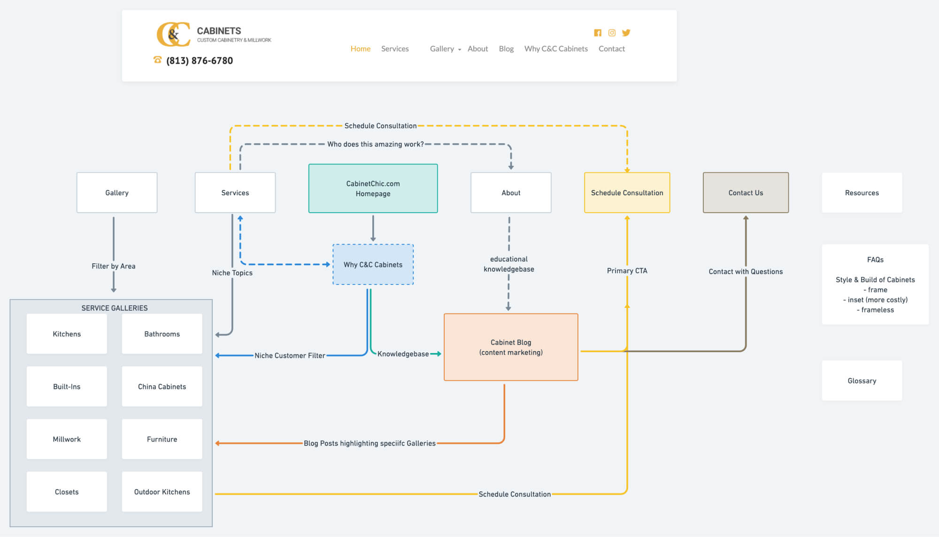The image size is (939, 537).
Task: Select the CabinetChic.com Homepage node
Action: [373, 188]
